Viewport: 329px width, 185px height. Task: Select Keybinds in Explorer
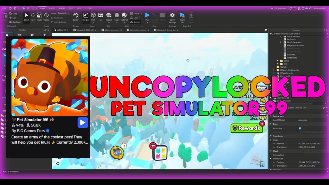click(291, 39)
